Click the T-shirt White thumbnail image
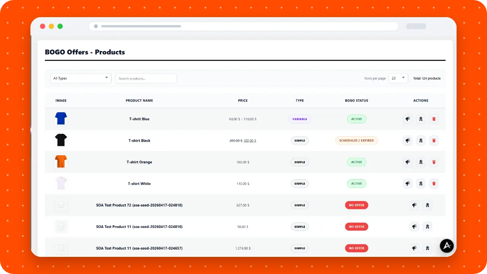Screen dimensions: 487x274 61,183
